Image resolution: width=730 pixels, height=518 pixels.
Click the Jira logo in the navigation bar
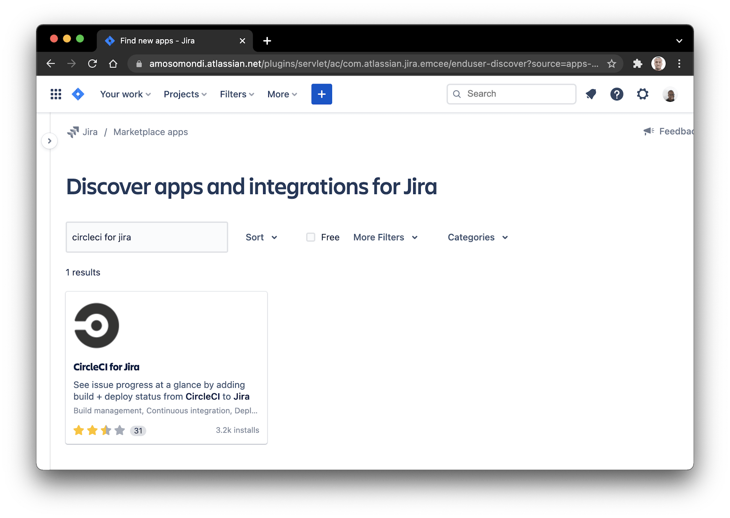click(78, 94)
